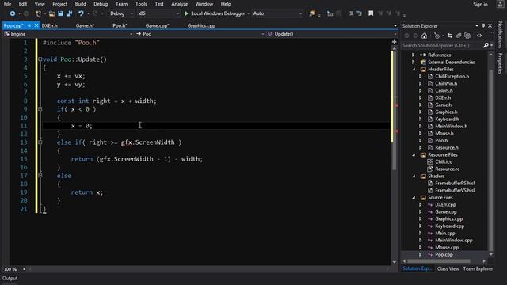507x285 pixels.
Task: Click the Undo arrow icon
Action: click(x=81, y=13)
